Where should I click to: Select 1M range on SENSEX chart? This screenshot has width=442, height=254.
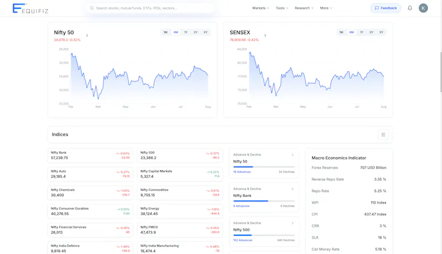point(341,32)
